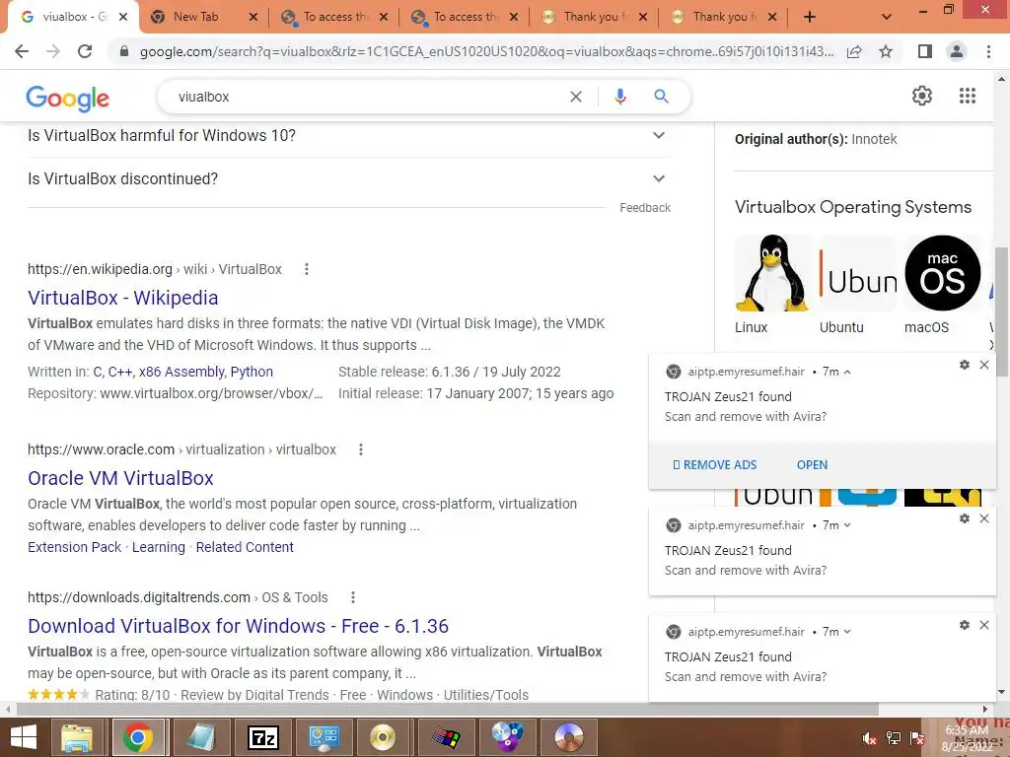
Task: Dismiss the third TROJAN Zeus21 notification
Action: [984, 625]
